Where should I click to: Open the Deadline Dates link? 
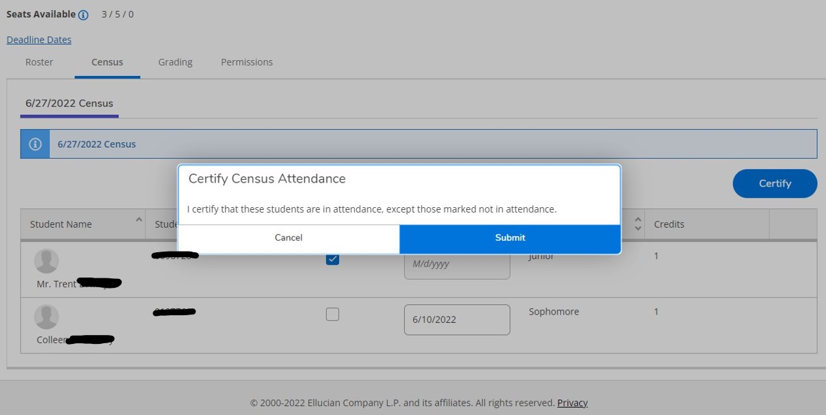pos(39,40)
